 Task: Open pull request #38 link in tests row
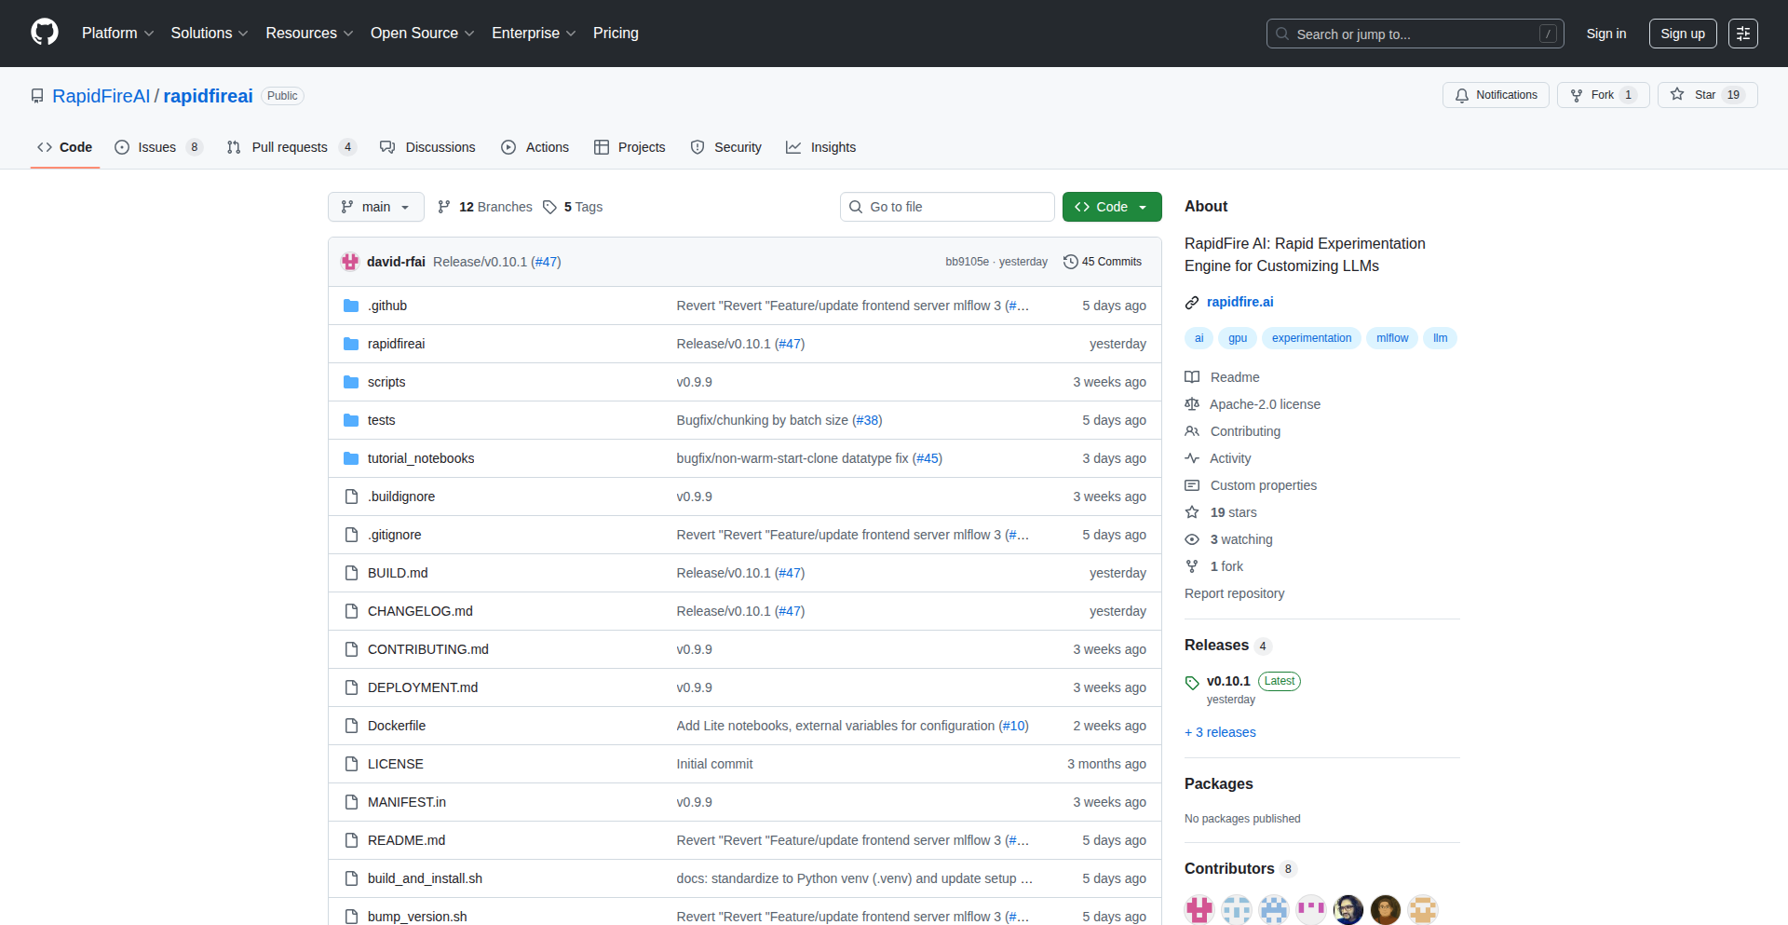coord(868,420)
